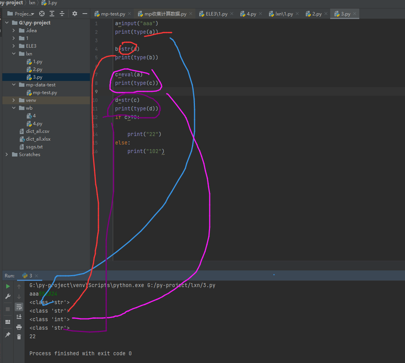Hide the Project tool window
This screenshot has height=363, width=405.
[85, 14]
